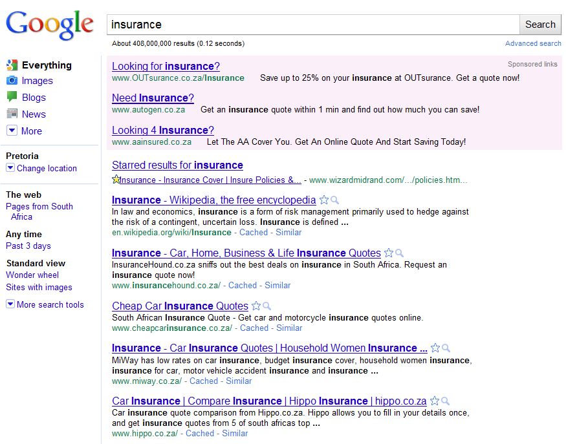The height and width of the screenshot is (444, 566).
Task: Select the Everything filter icon
Action: coord(12,65)
